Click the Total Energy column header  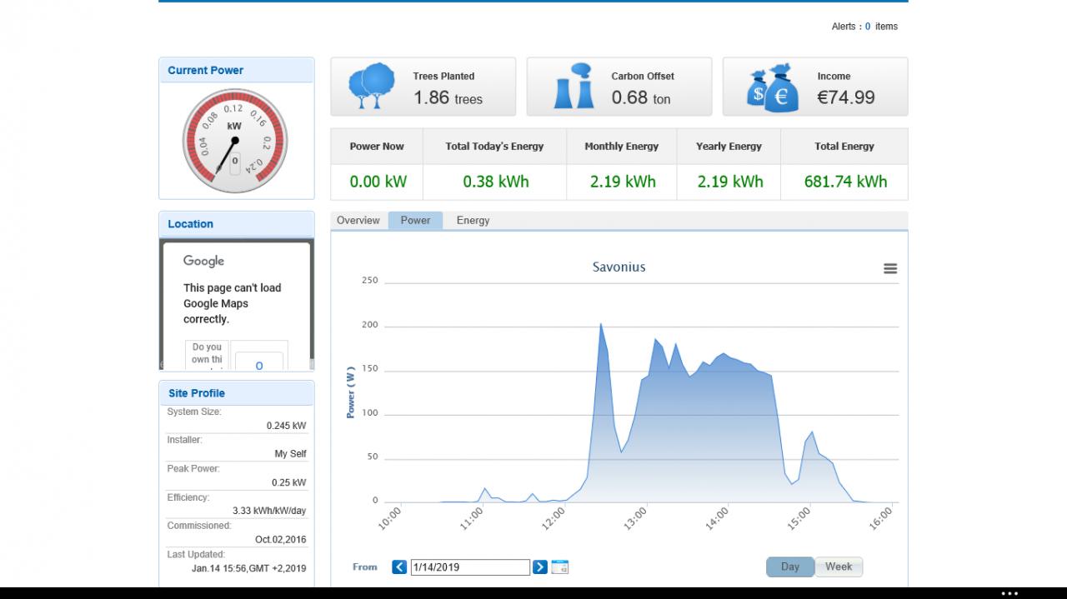click(844, 147)
